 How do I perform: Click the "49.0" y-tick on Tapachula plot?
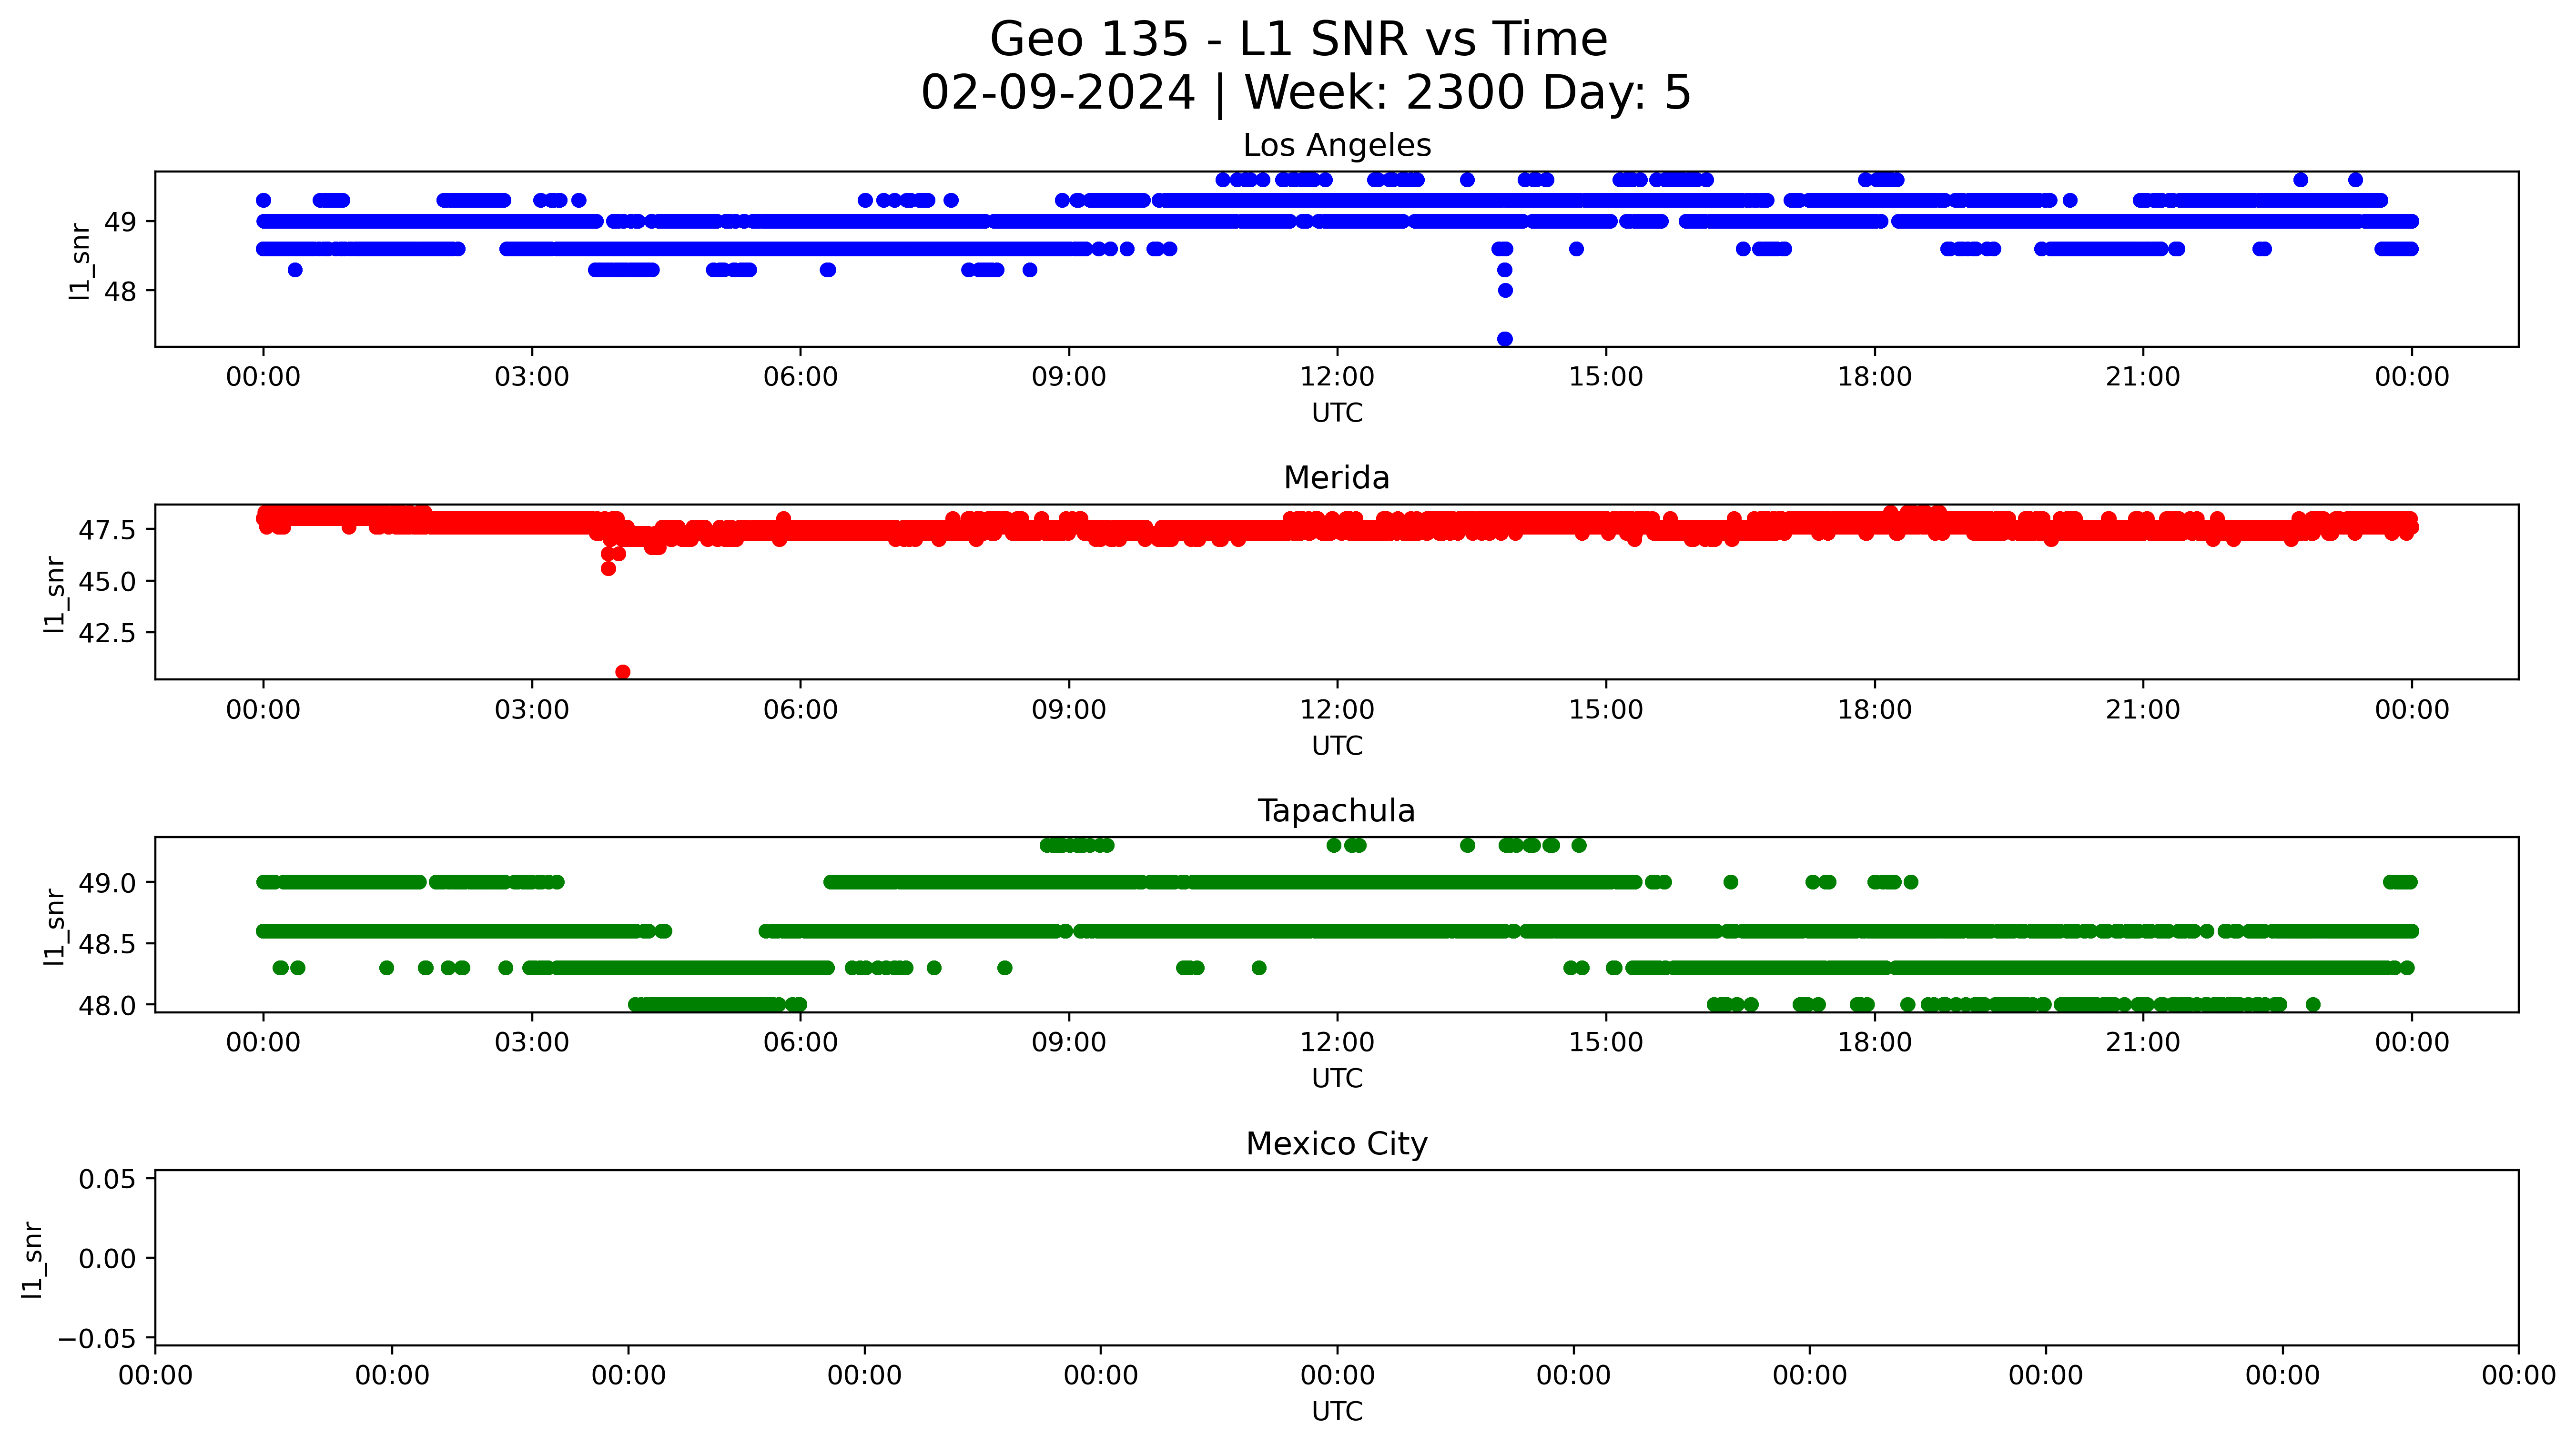tap(108, 883)
